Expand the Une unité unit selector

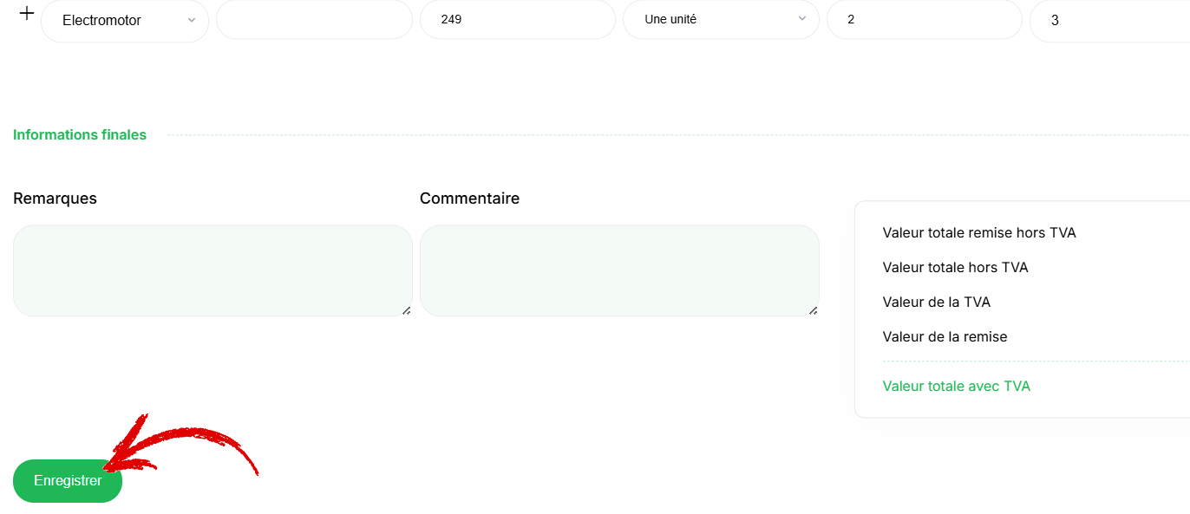pos(721,19)
